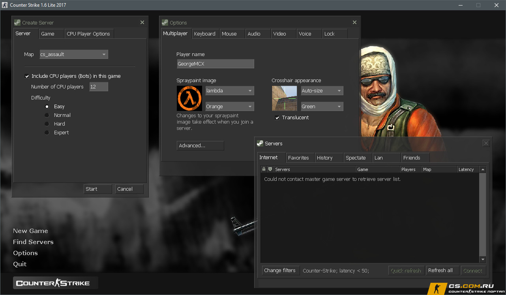
Task: Click the shield (VAC) column icon in Servers header
Action: click(270, 169)
